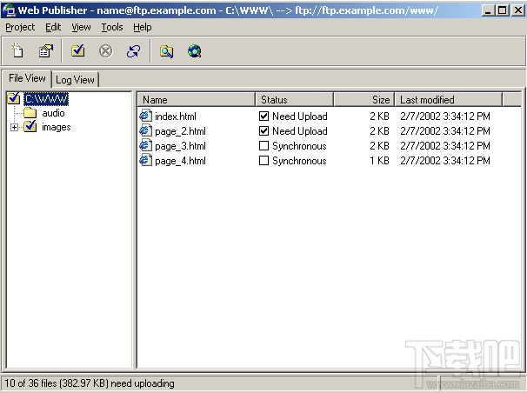Click the globe web preview toolbar icon

coord(194,51)
